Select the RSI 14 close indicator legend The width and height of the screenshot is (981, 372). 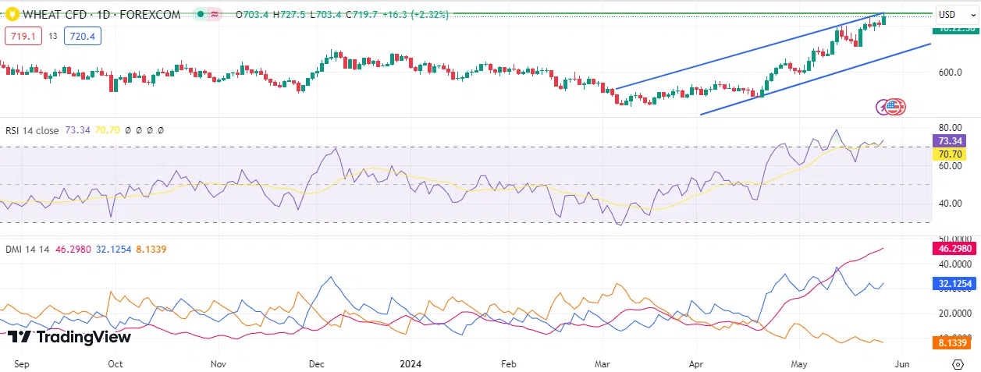[x=32, y=130]
